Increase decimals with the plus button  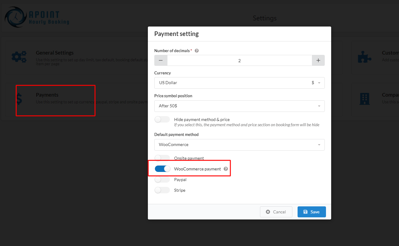click(x=318, y=60)
